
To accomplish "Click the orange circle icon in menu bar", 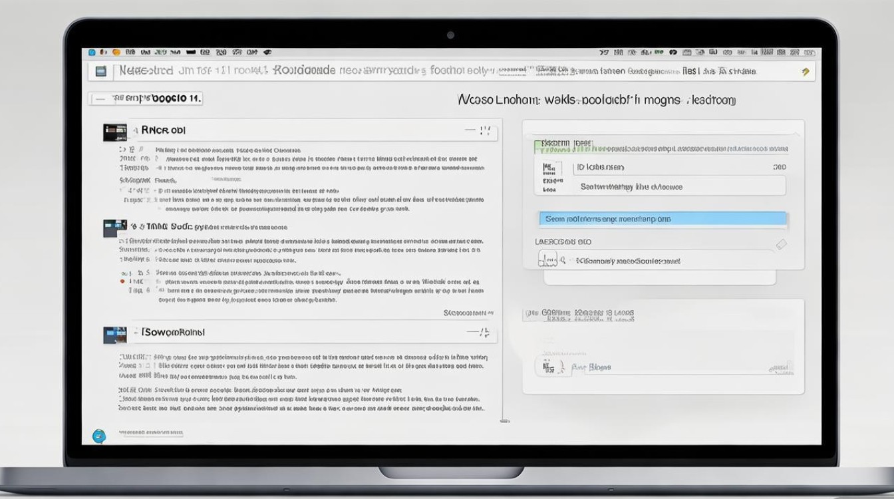I will [x=116, y=52].
